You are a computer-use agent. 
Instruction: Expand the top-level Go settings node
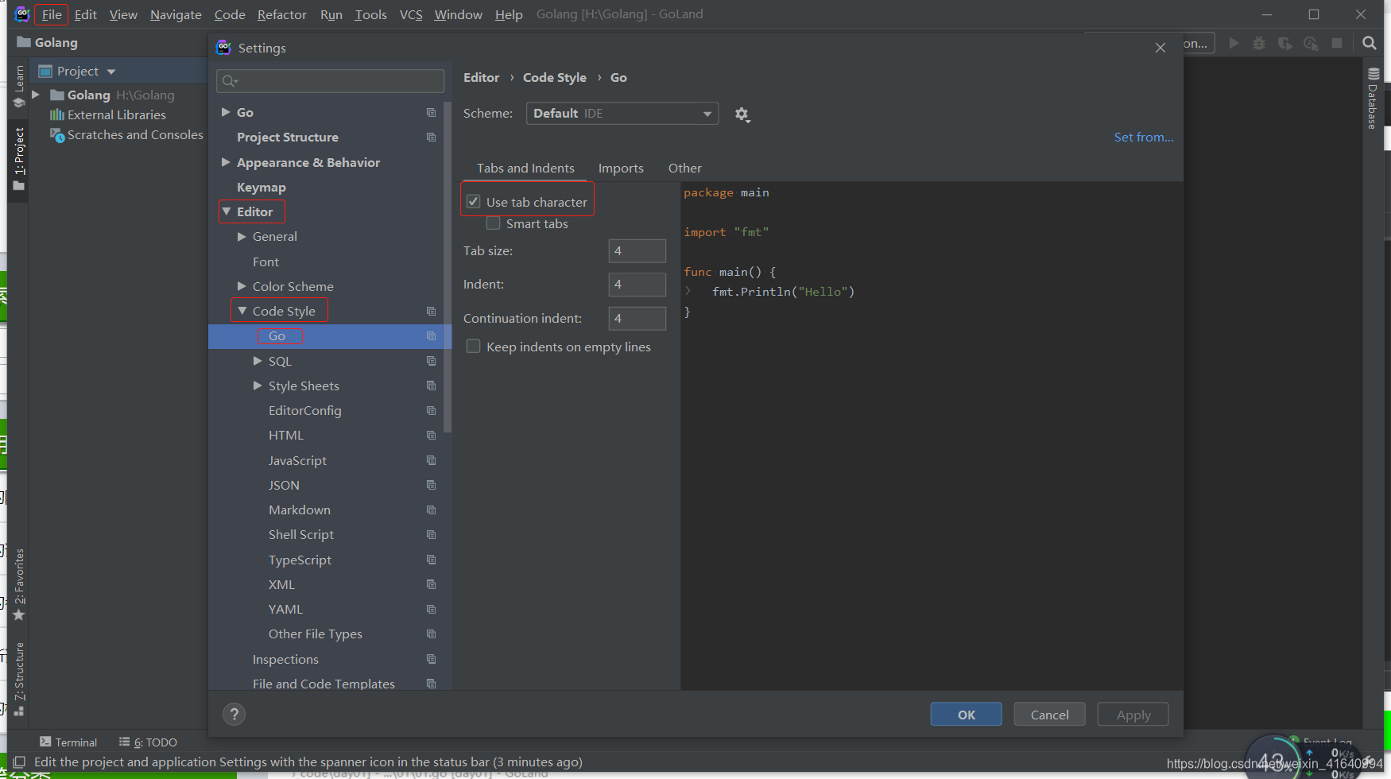pos(226,112)
